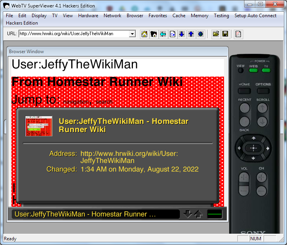Click the green connection indicator

215,214
